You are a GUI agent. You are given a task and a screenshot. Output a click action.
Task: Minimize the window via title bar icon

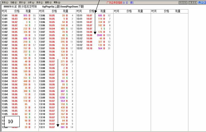pos(199,2)
